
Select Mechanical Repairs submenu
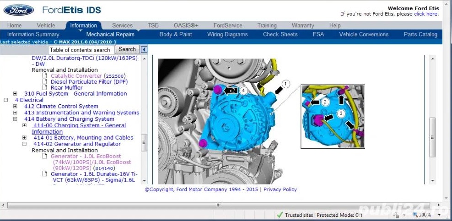tap(110, 34)
